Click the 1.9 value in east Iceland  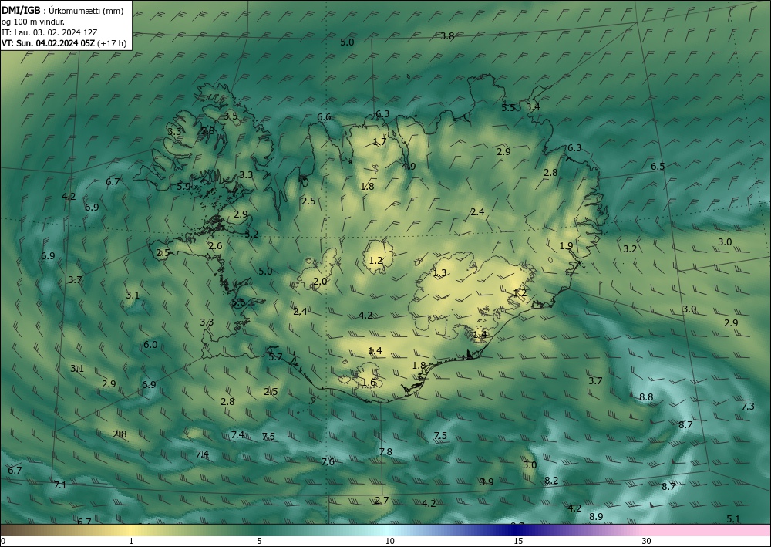[566, 245]
